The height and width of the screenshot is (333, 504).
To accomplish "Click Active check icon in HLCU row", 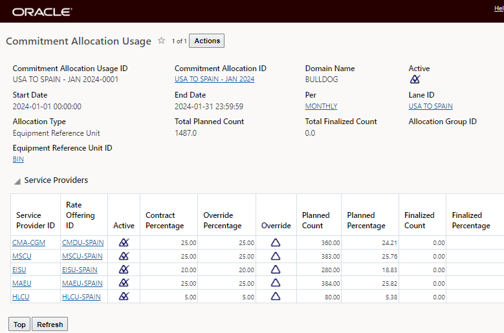I will point(124,296).
